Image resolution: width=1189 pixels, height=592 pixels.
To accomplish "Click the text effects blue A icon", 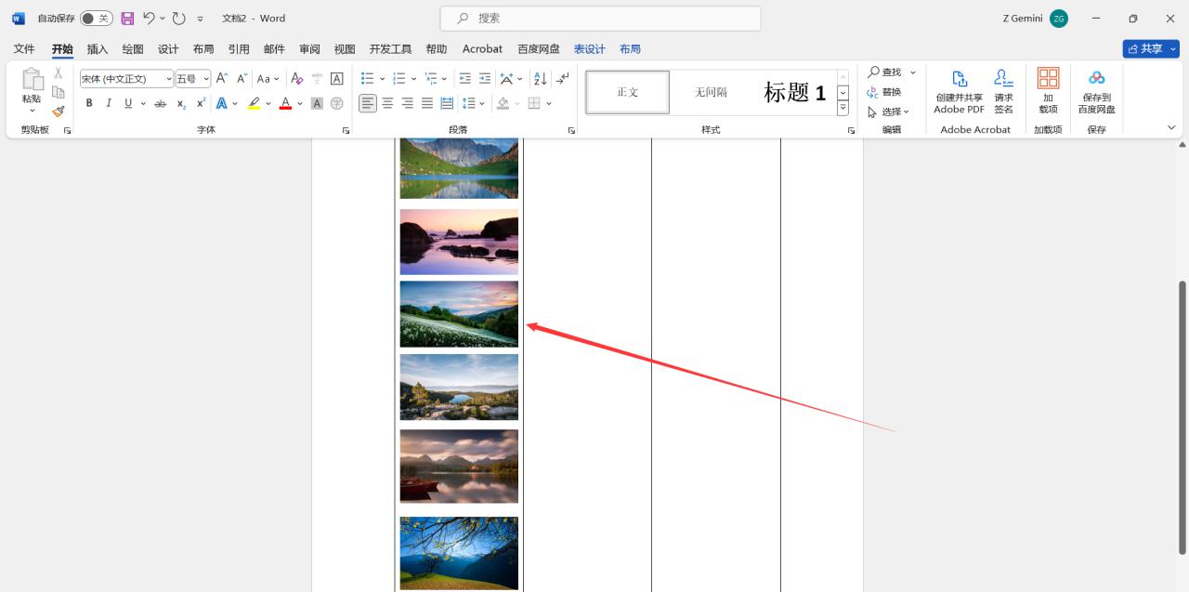I will (222, 103).
